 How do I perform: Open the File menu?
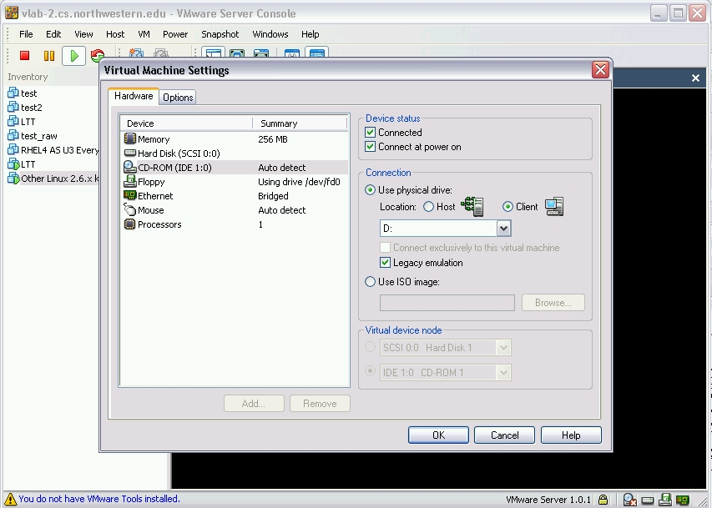[x=26, y=34]
